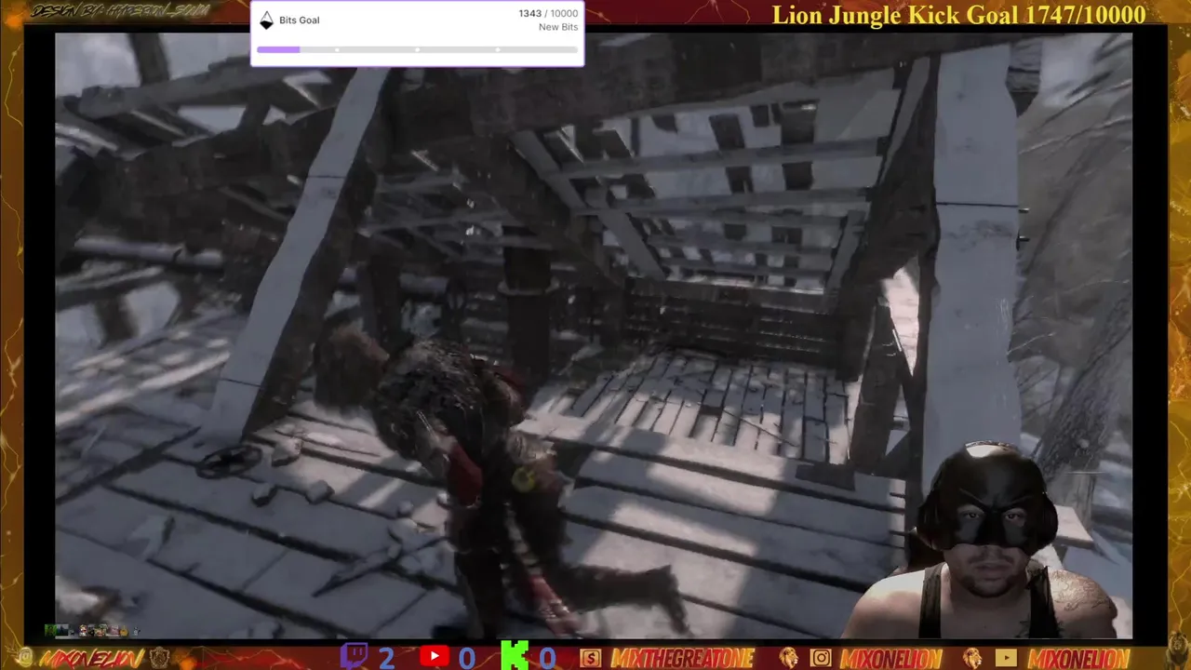The width and height of the screenshot is (1191, 670).
Task: Click the streamer webcam overlay
Action: click(x=986, y=542)
